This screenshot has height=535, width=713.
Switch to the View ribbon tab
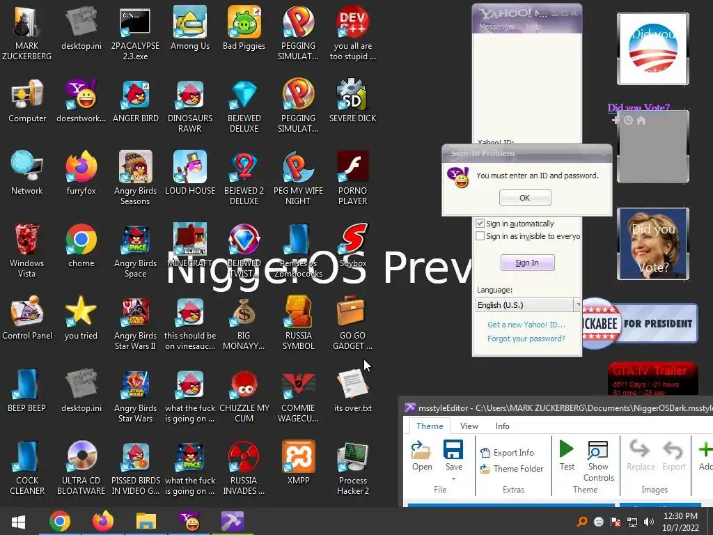(x=469, y=426)
